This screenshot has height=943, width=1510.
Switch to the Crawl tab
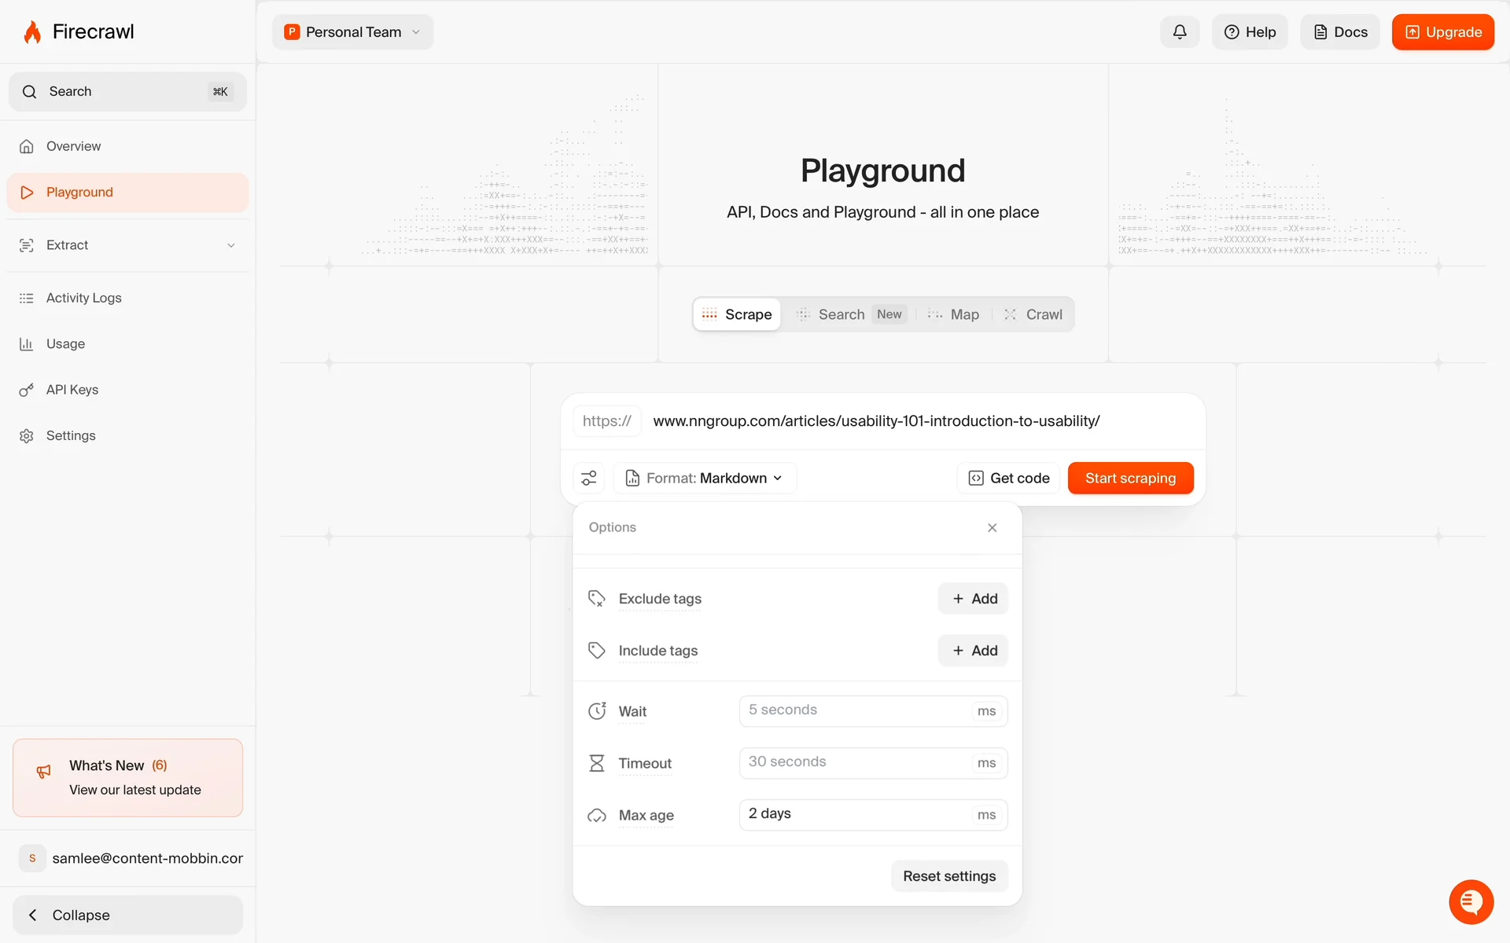tap(1033, 314)
